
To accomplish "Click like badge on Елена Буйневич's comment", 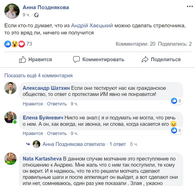I will (x=174, y=130).
